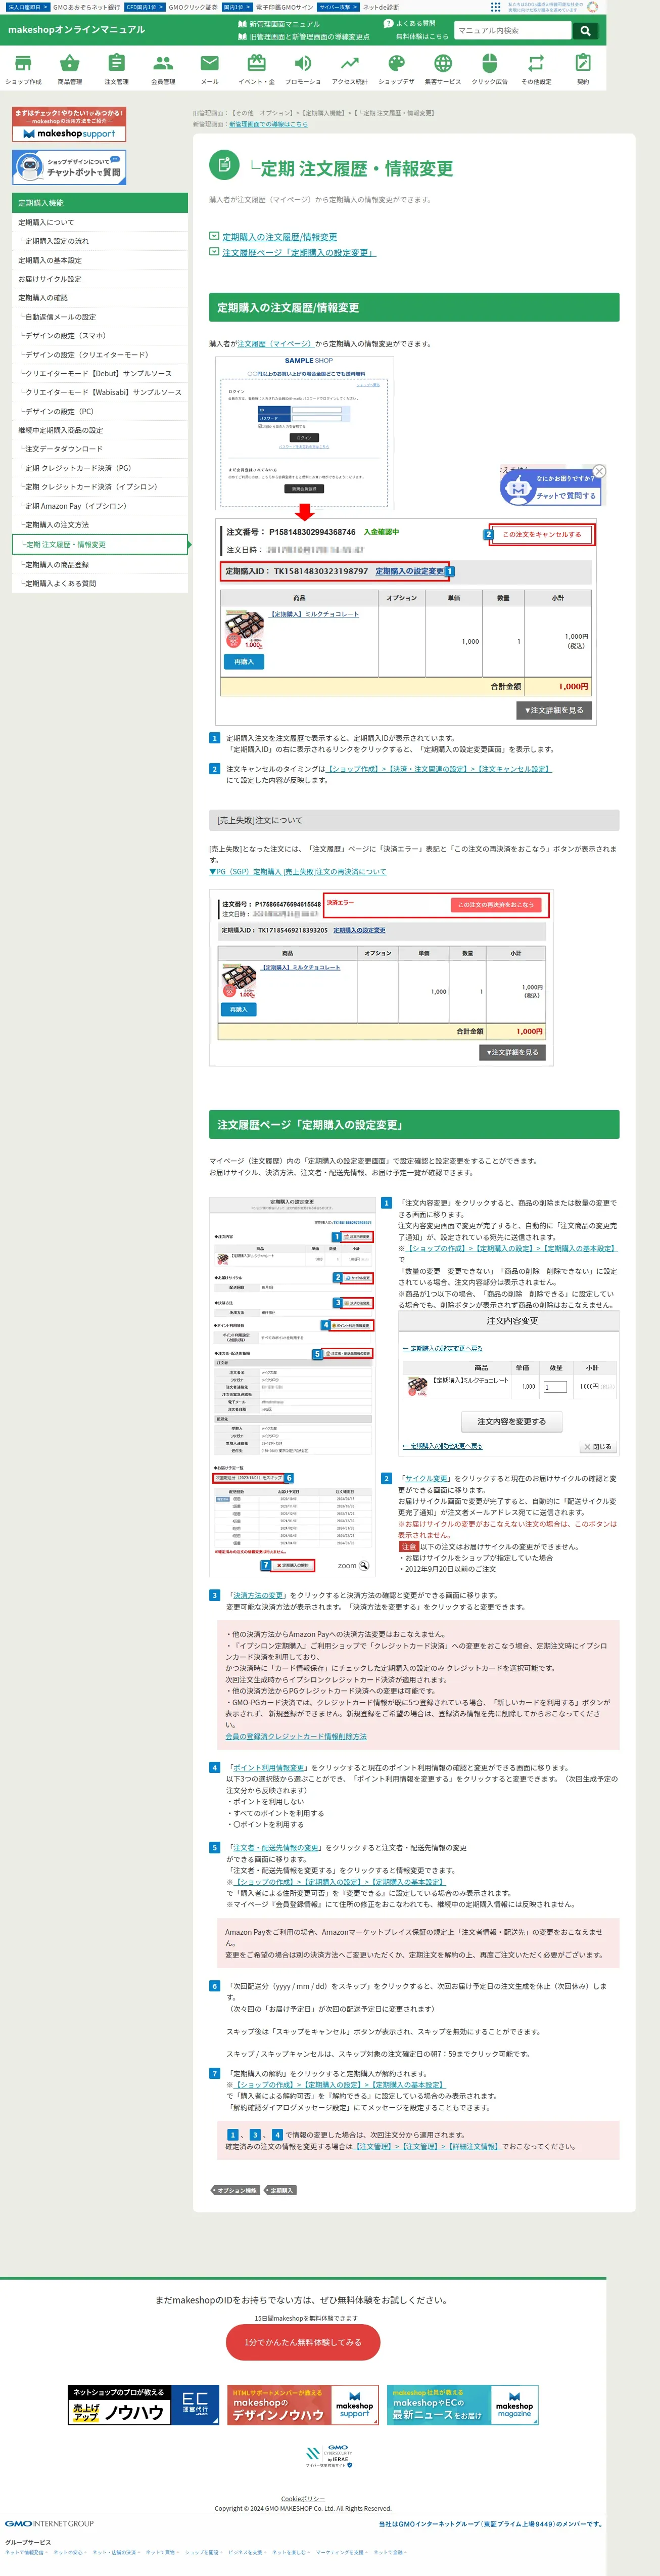Screen dimensions: 660x2576
Task: Open デザインの設定（スマホ）sidebar item
Action: (x=100, y=336)
